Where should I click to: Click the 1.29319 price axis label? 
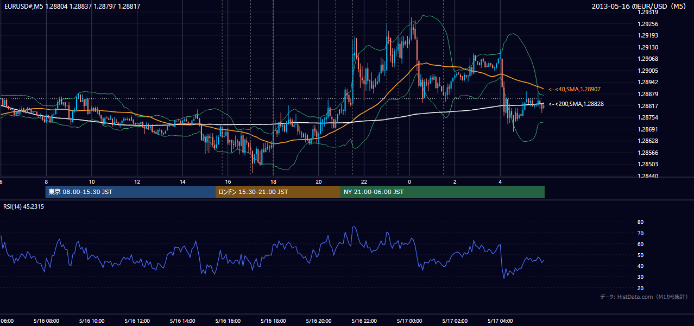point(648,12)
